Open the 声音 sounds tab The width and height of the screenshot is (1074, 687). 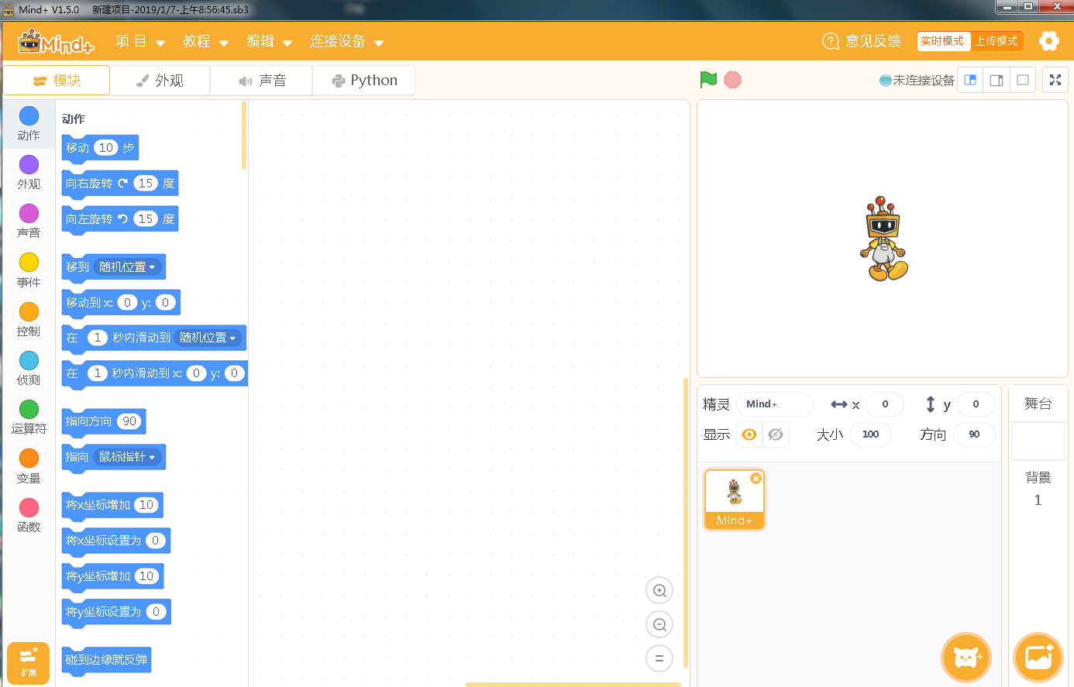pos(262,81)
